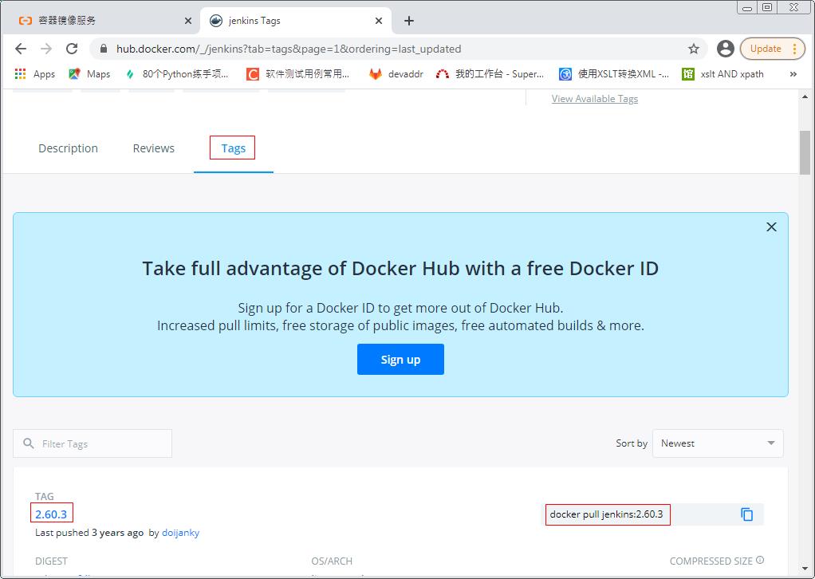Open the 2.60.3 tag link
815x579 pixels.
pos(51,514)
